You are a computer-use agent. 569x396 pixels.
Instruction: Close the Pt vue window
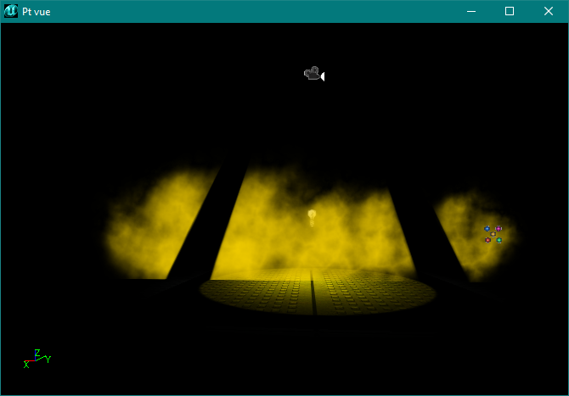click(549, 11)
